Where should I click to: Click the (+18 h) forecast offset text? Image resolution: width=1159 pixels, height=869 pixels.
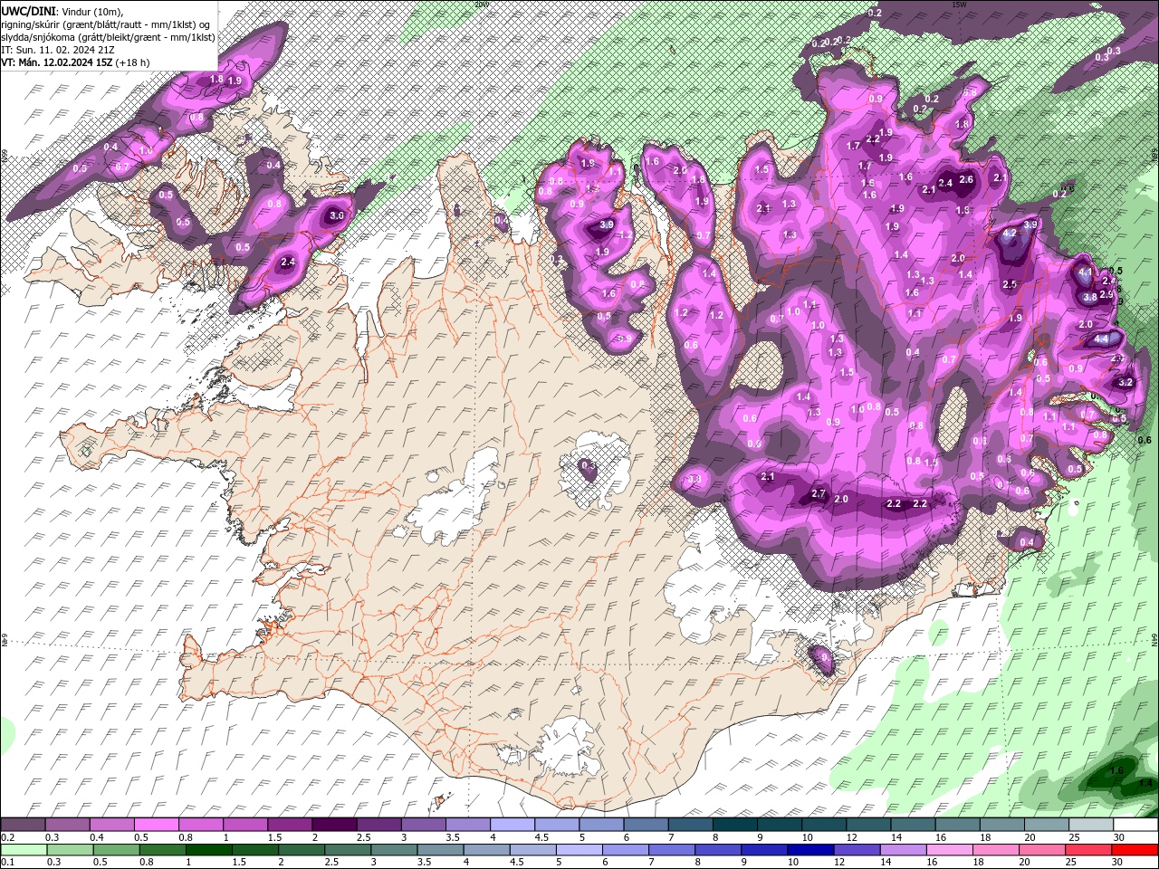[133, 62]
